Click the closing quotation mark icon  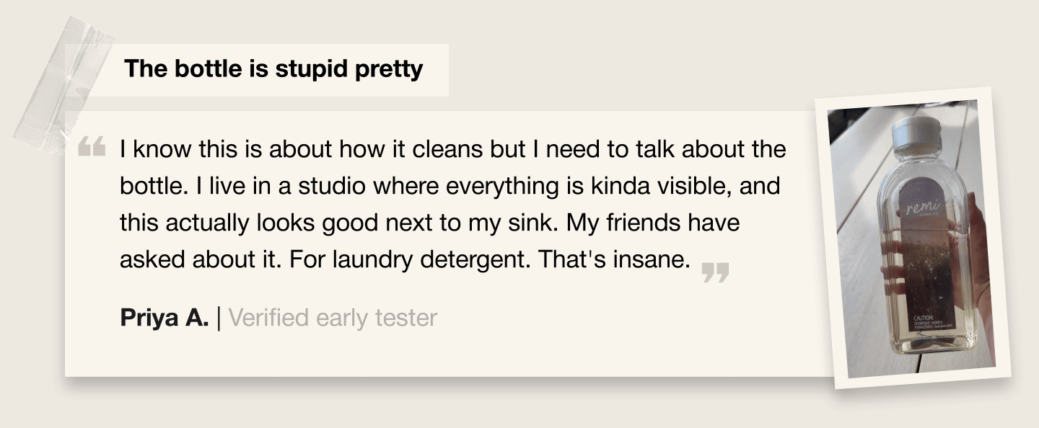pos(715,273)
